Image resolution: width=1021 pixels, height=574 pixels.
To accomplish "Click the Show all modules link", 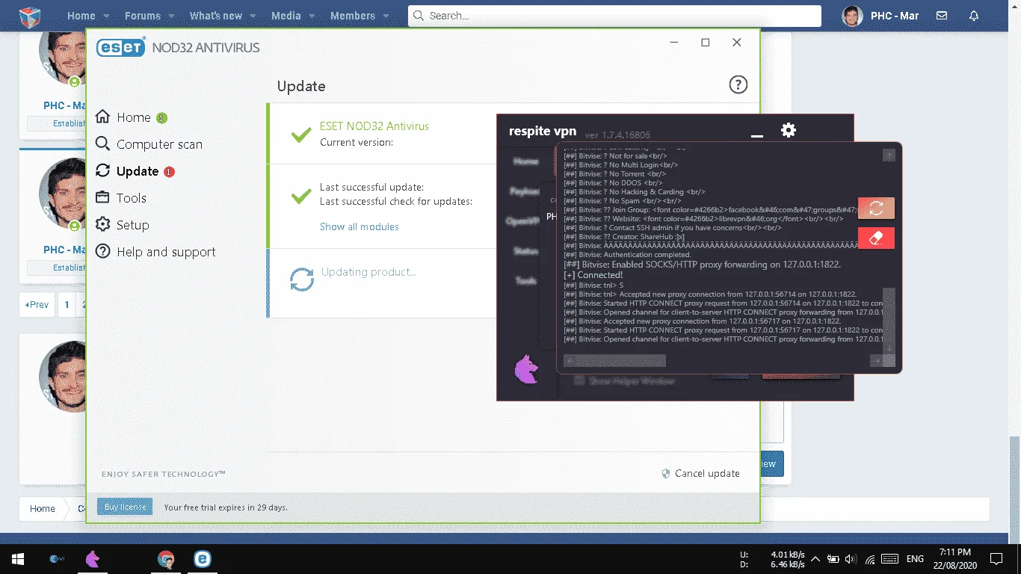I will pos(359,226).
